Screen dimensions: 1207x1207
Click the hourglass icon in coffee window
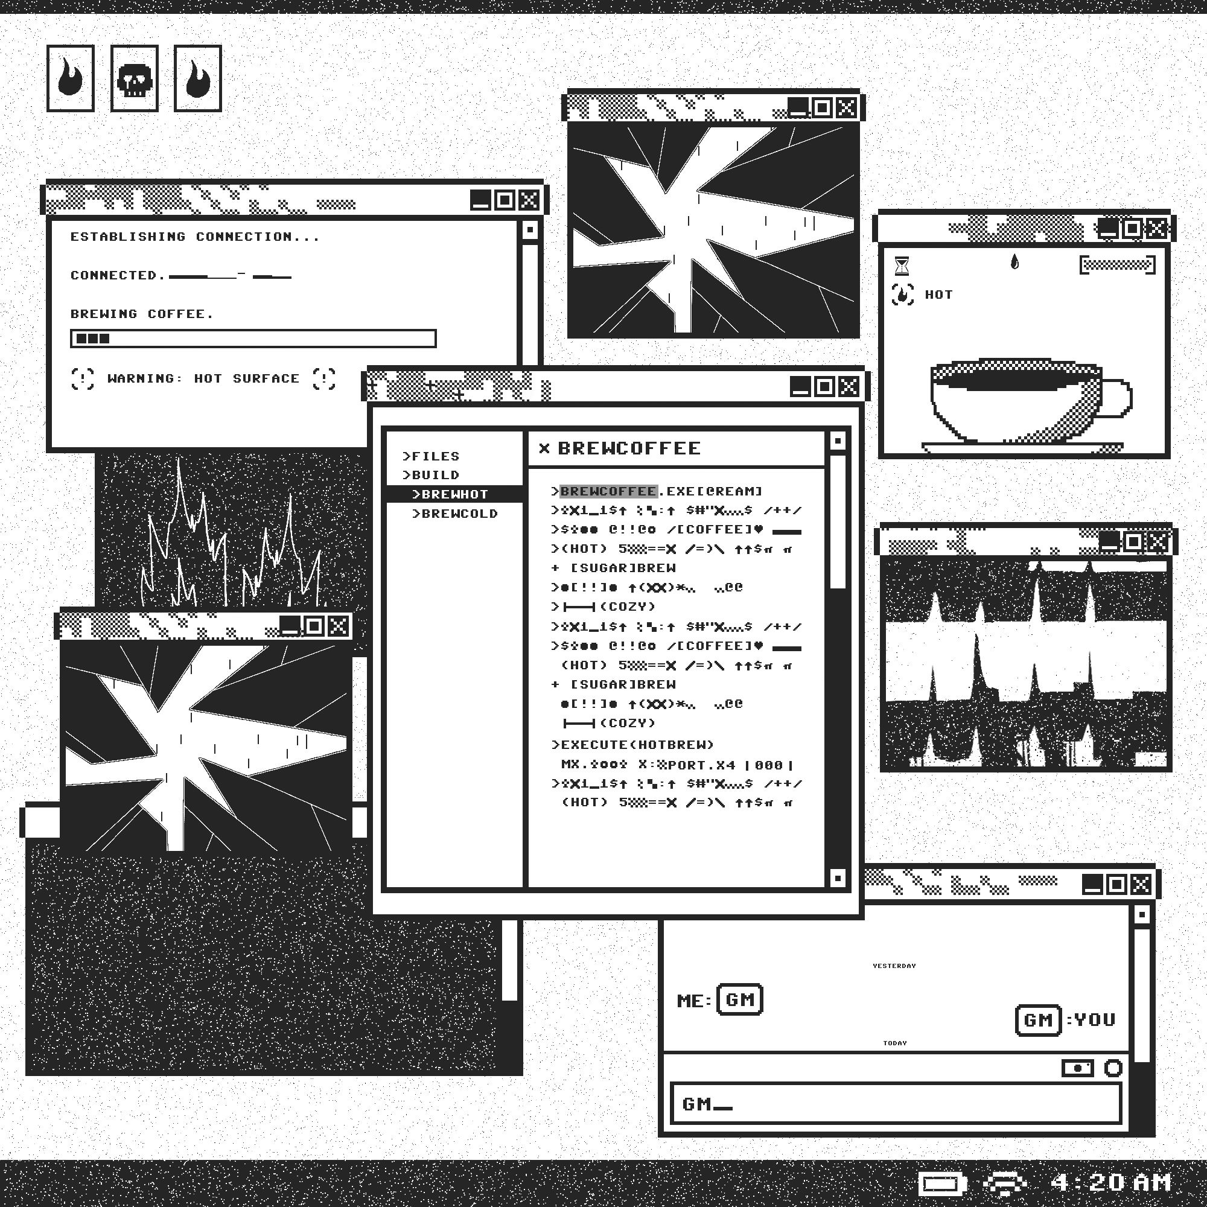(x=902, y=266)
